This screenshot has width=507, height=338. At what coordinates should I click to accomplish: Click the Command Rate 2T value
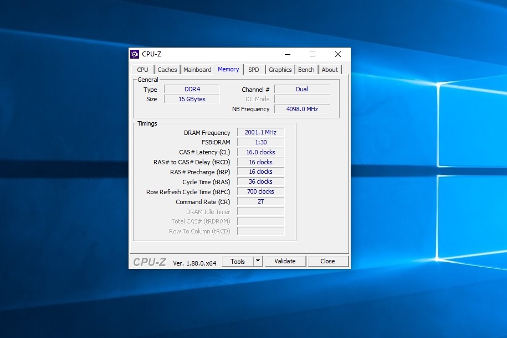pos(260,201)
